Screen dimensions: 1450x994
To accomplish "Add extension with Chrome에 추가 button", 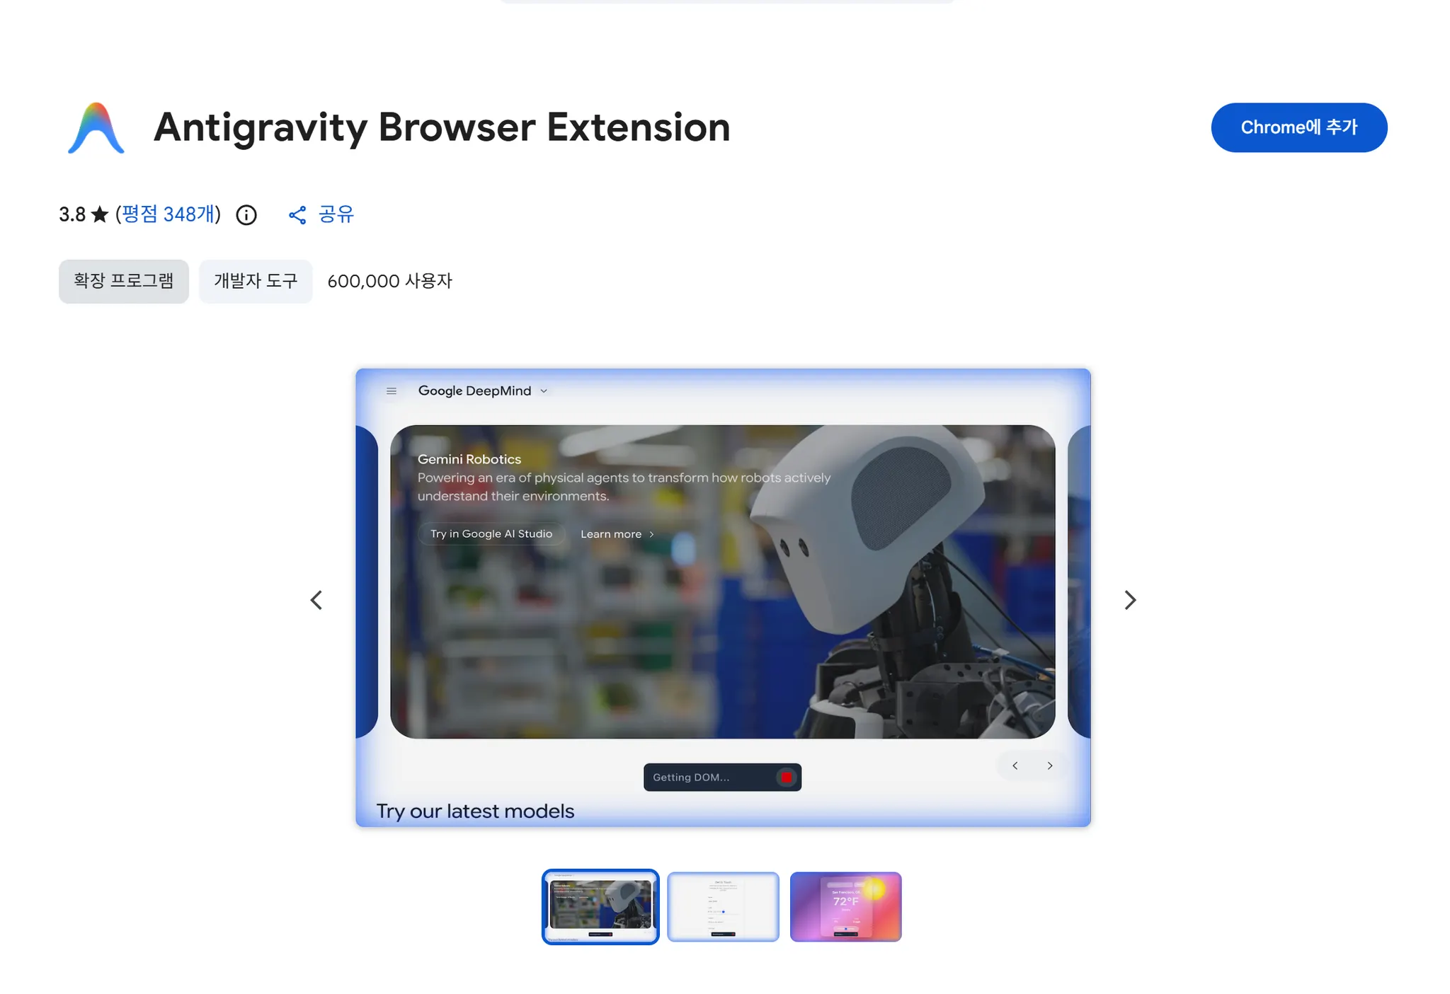I will coord(1298,127).
